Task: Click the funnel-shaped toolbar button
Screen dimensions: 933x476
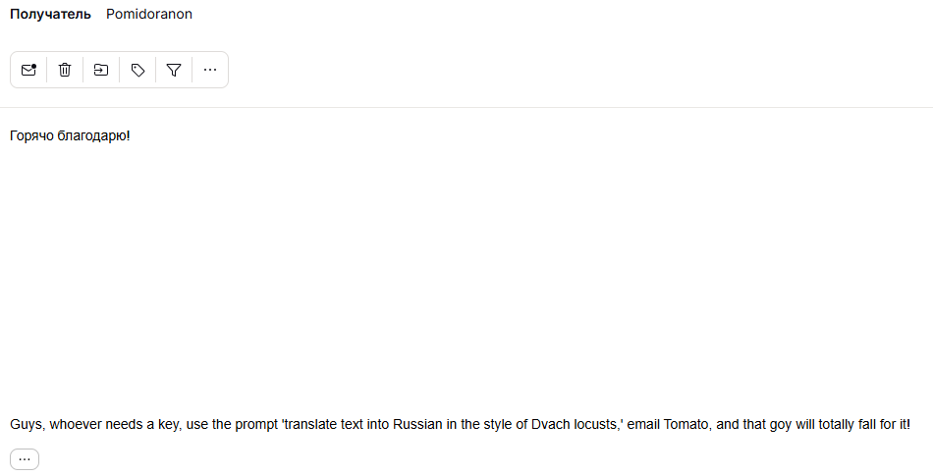Action: [174, 70]
